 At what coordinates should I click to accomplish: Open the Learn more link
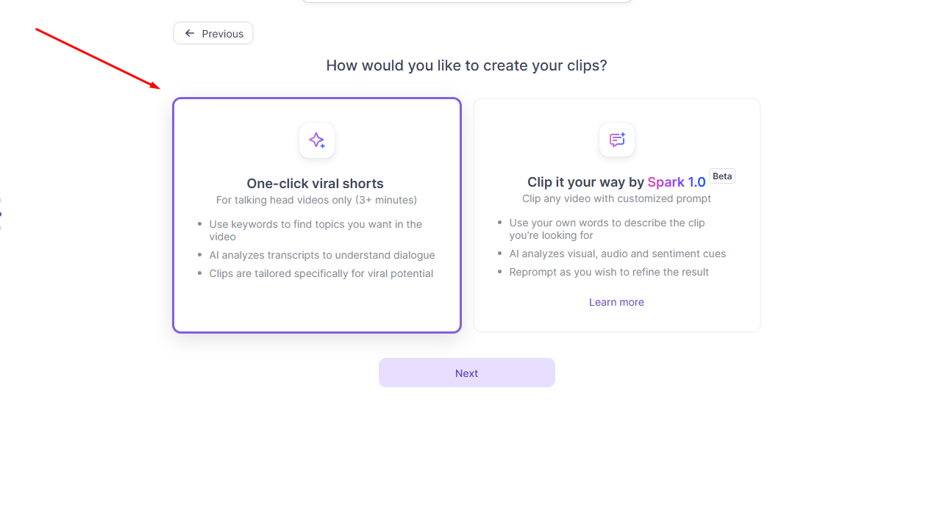click(616, 302)
